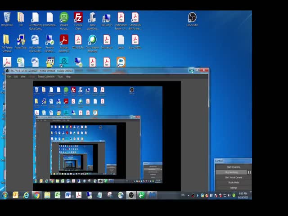Open the FileZilla Client desktop icon

coord(78,18)
